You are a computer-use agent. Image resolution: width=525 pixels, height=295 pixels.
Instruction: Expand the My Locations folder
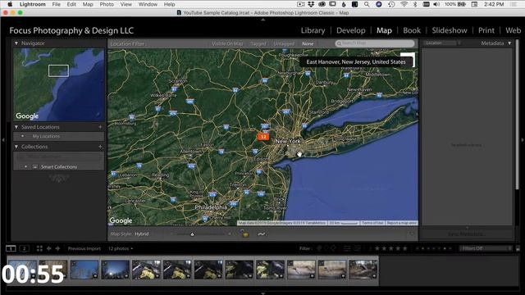point(22,136)
